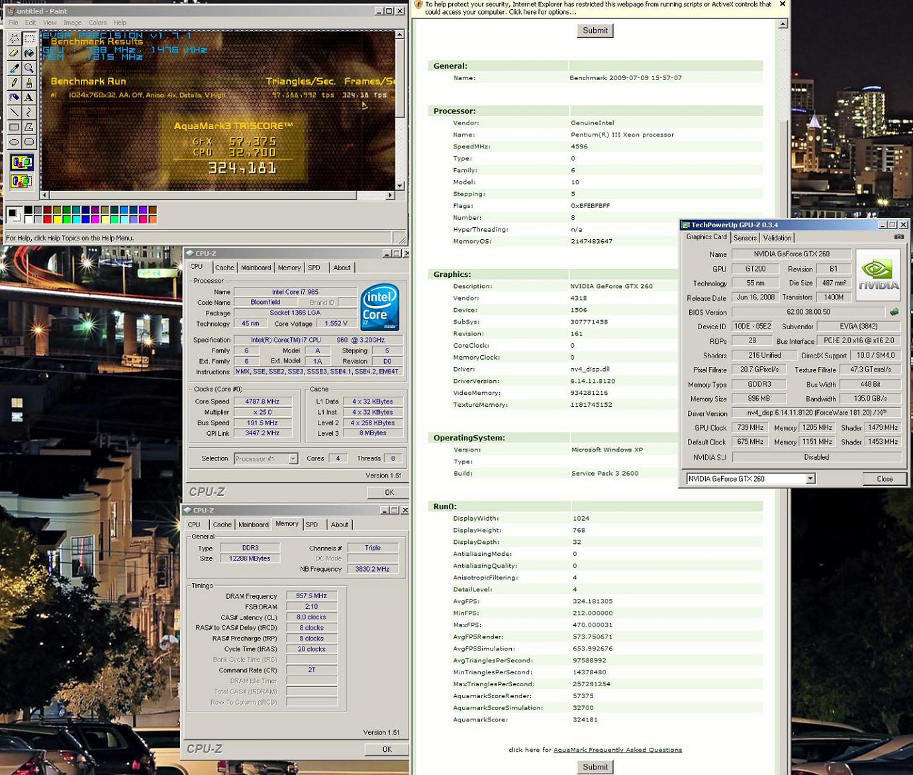
Task: Open About tab in CPU-Z window showing Memory timings
Action: (340, 525)
